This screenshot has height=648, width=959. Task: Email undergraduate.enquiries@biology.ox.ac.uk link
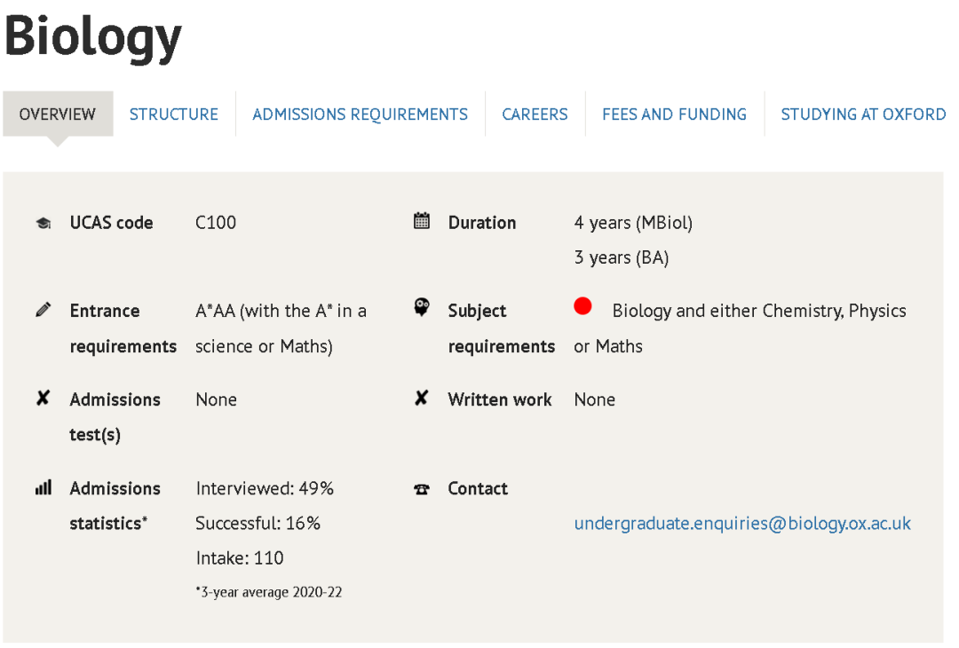coord(742,524)
